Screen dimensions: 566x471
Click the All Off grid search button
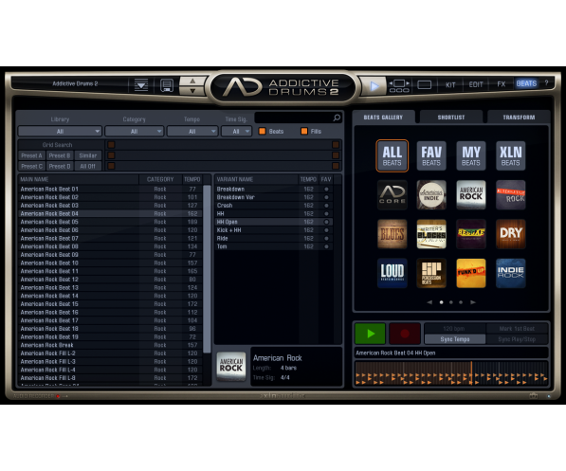pos(88,167)
